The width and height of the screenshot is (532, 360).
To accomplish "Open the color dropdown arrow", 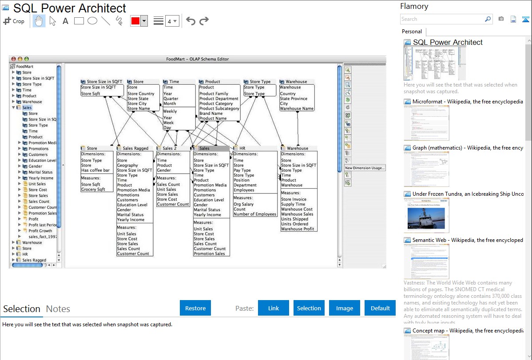I will (144, 21).
